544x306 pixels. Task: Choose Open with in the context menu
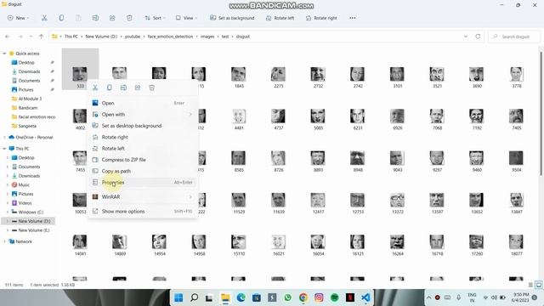click(142, 115)
